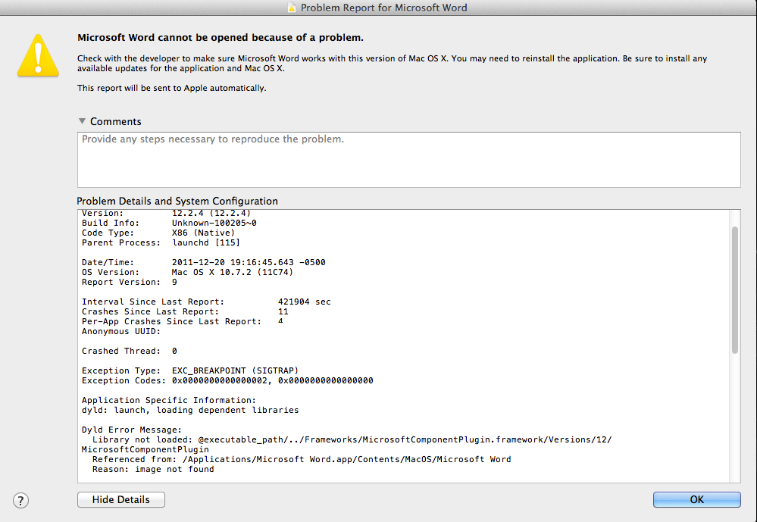Click the 'Report Version: 9' line
The width and height of the screenshot is (757, 522).
point(130,282)
